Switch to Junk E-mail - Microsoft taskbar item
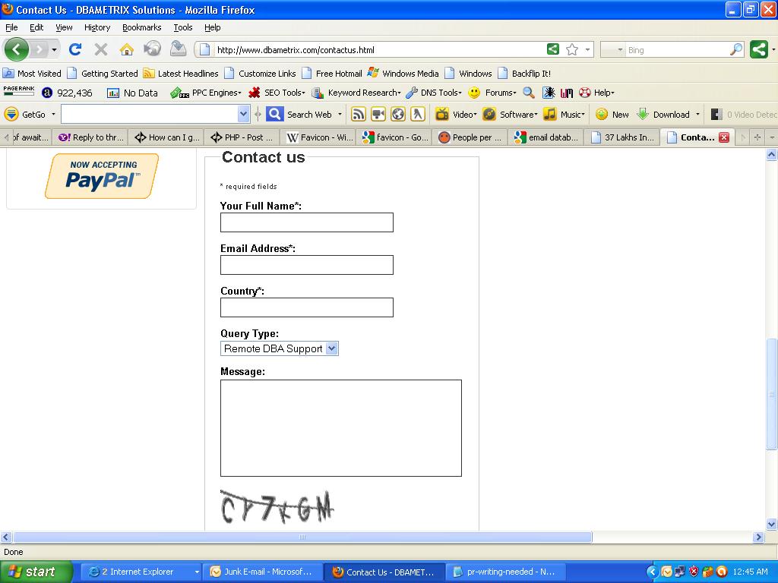Image resolution: width=778 pixels, height=583 pixels. click(x=264, y=572)
